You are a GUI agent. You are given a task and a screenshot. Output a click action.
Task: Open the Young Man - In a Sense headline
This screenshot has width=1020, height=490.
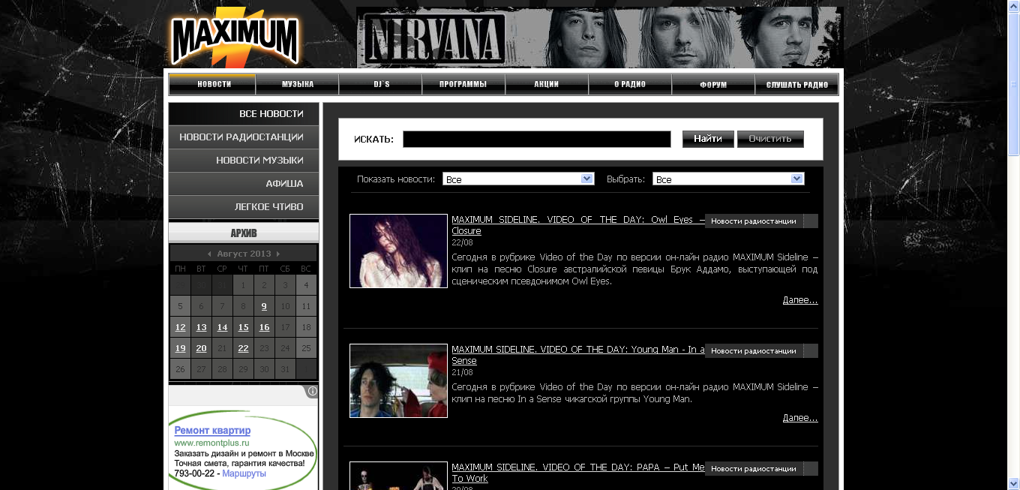point(578,355)
